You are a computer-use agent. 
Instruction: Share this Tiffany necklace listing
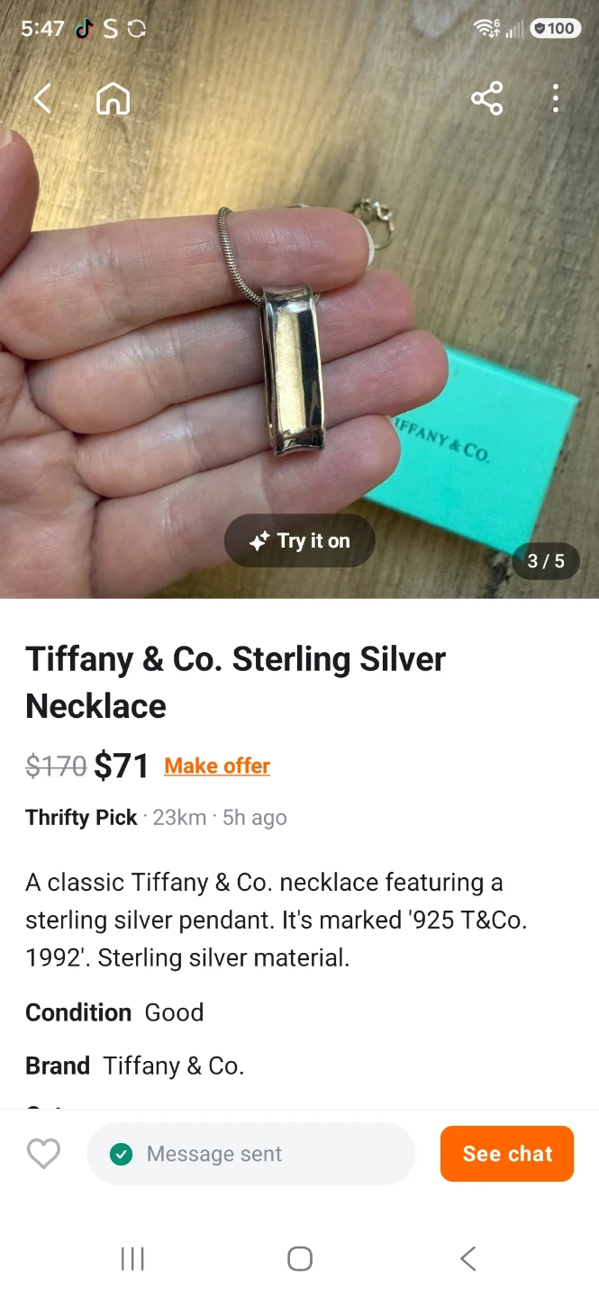click(486, 98)
